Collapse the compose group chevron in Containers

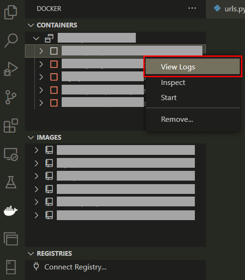pos(36,38)
